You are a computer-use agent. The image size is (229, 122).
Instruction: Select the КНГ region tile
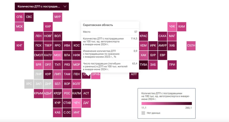coord(19,46)
